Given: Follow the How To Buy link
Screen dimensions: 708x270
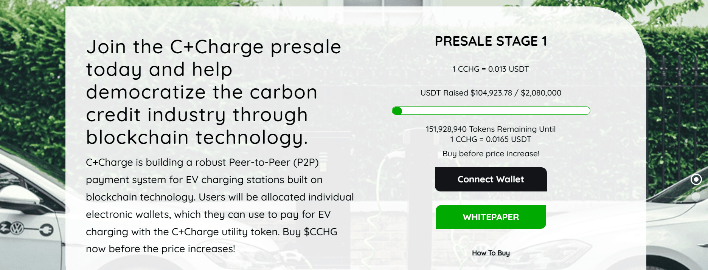Looking at the screenshot, I should click(491, 253).
